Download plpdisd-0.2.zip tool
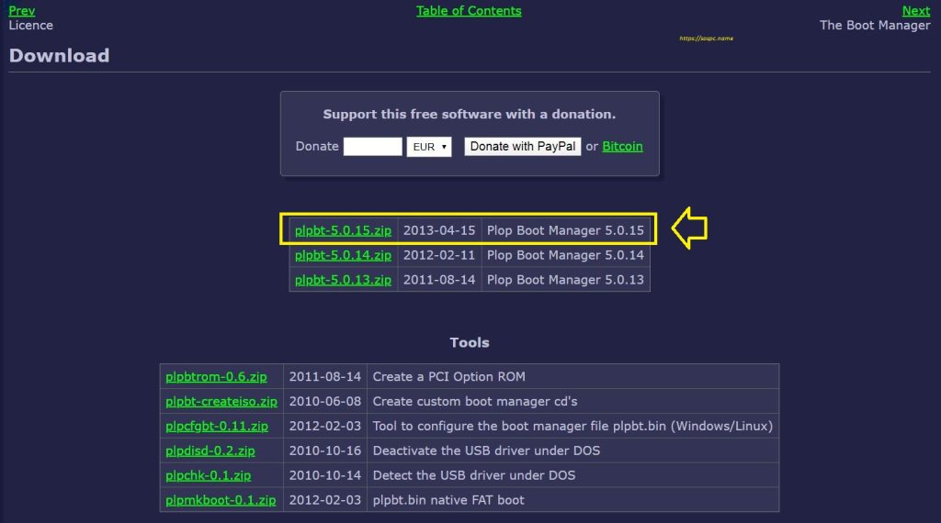 pyautogui.click(x=210, y=451)
